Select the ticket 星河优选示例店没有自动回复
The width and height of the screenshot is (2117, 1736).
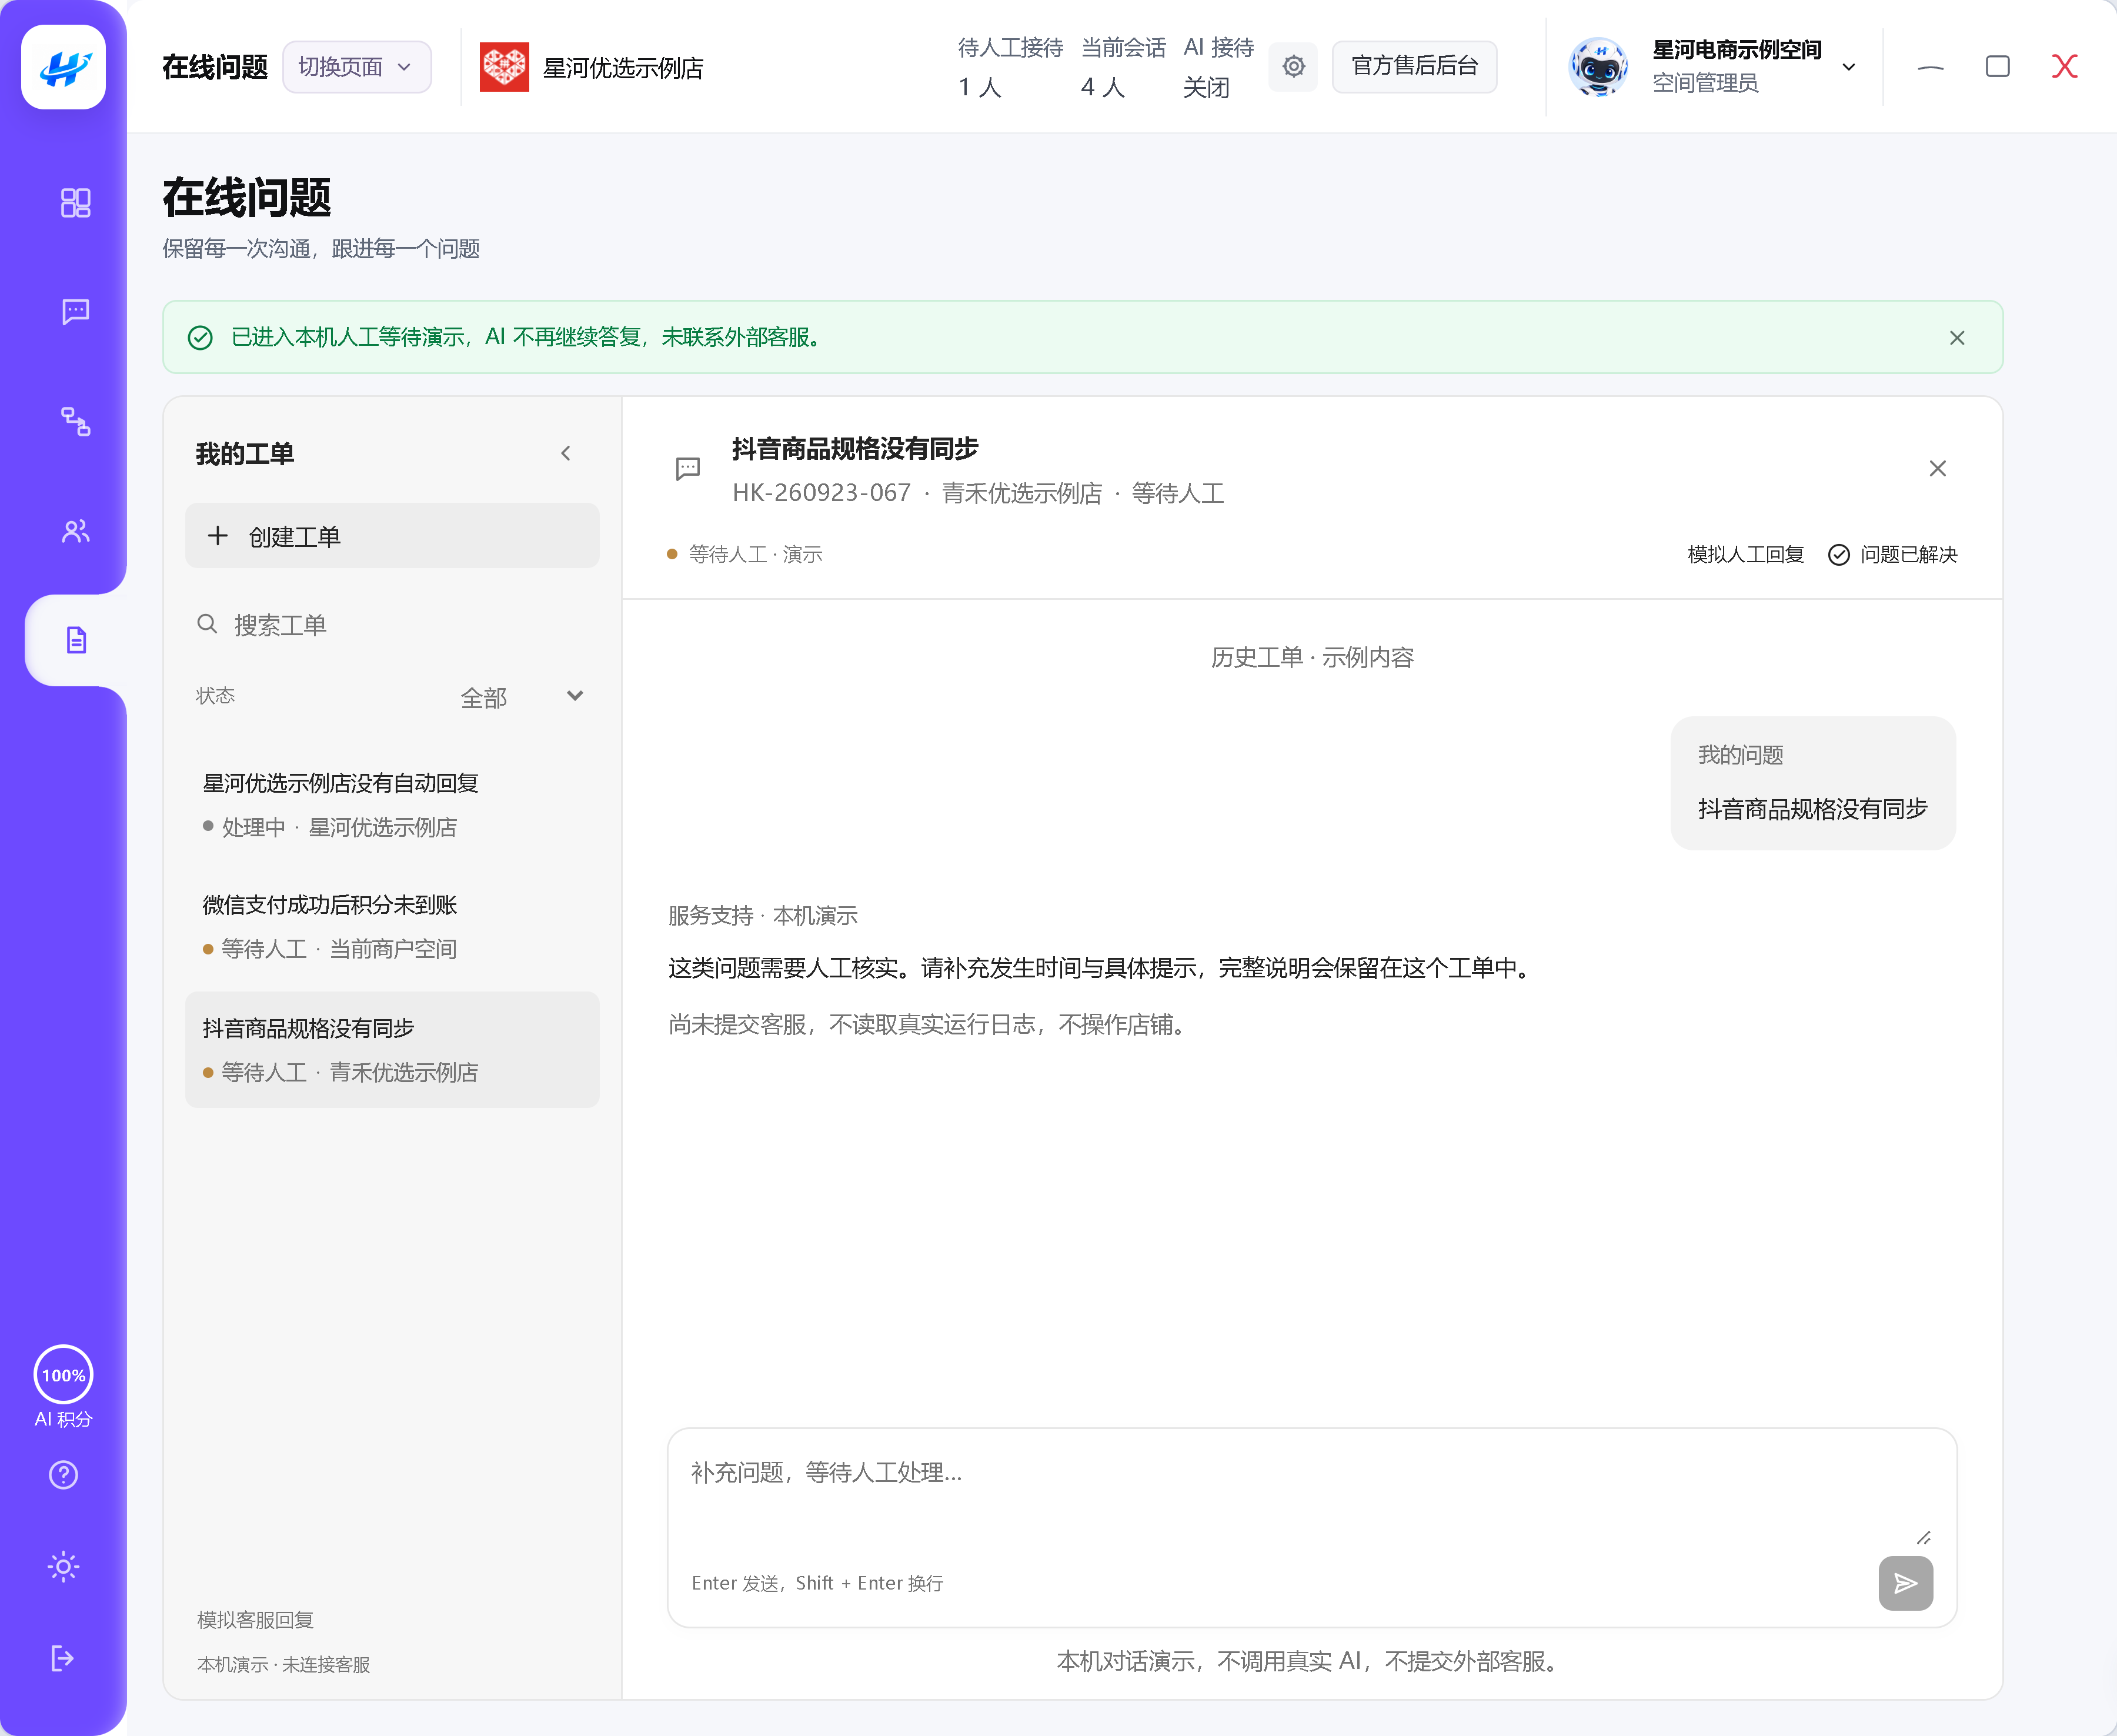[392, 804]
